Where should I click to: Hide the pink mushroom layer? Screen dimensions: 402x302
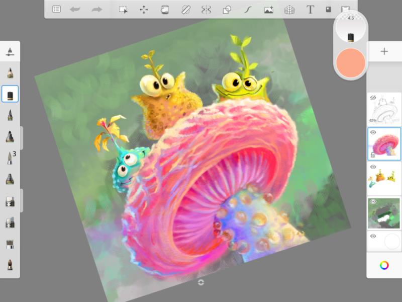pyautogui.click(x=373, y=132)
